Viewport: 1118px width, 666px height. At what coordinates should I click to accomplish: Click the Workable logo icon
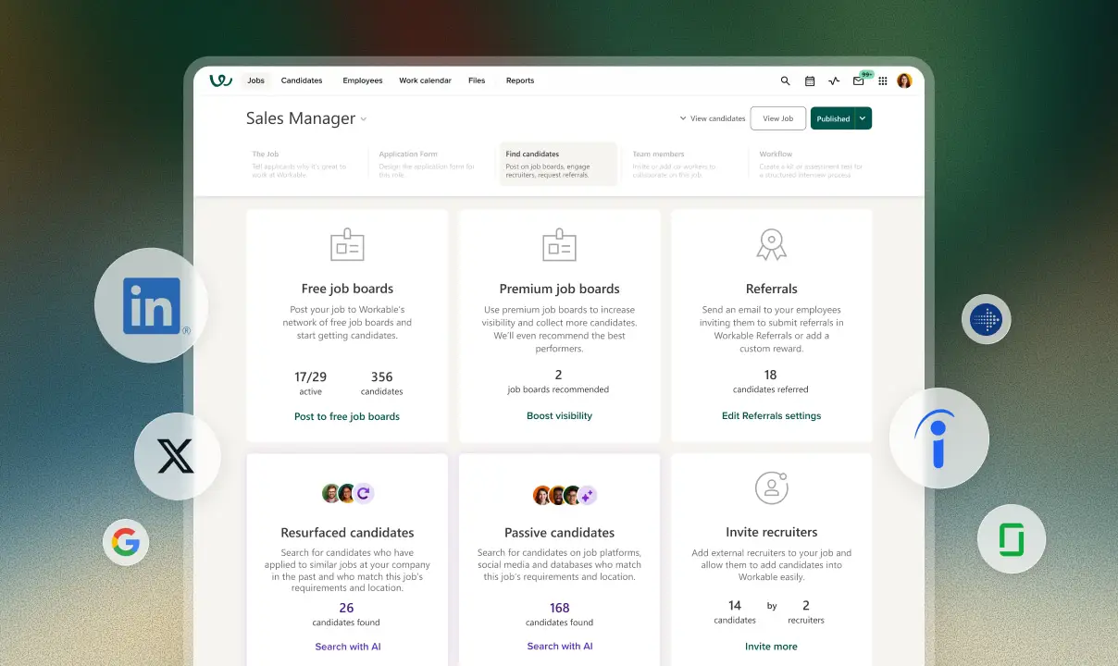220,80
